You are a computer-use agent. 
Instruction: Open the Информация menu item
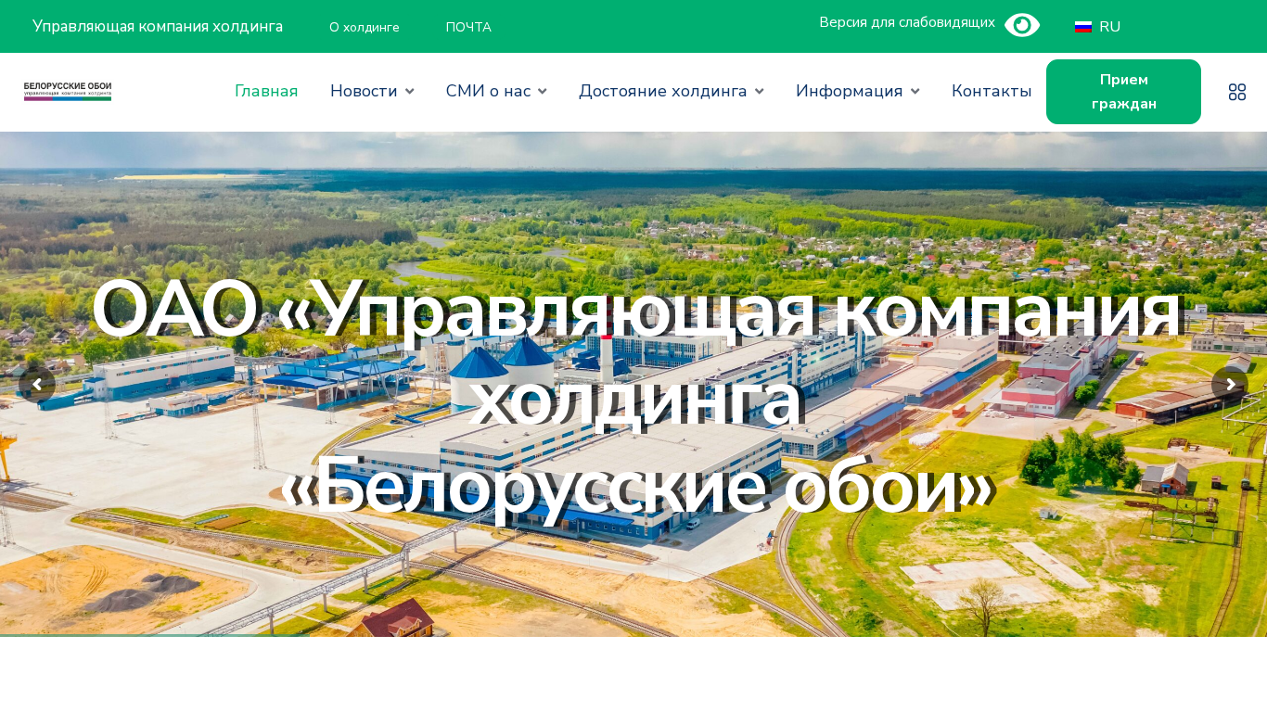point(850,91)
